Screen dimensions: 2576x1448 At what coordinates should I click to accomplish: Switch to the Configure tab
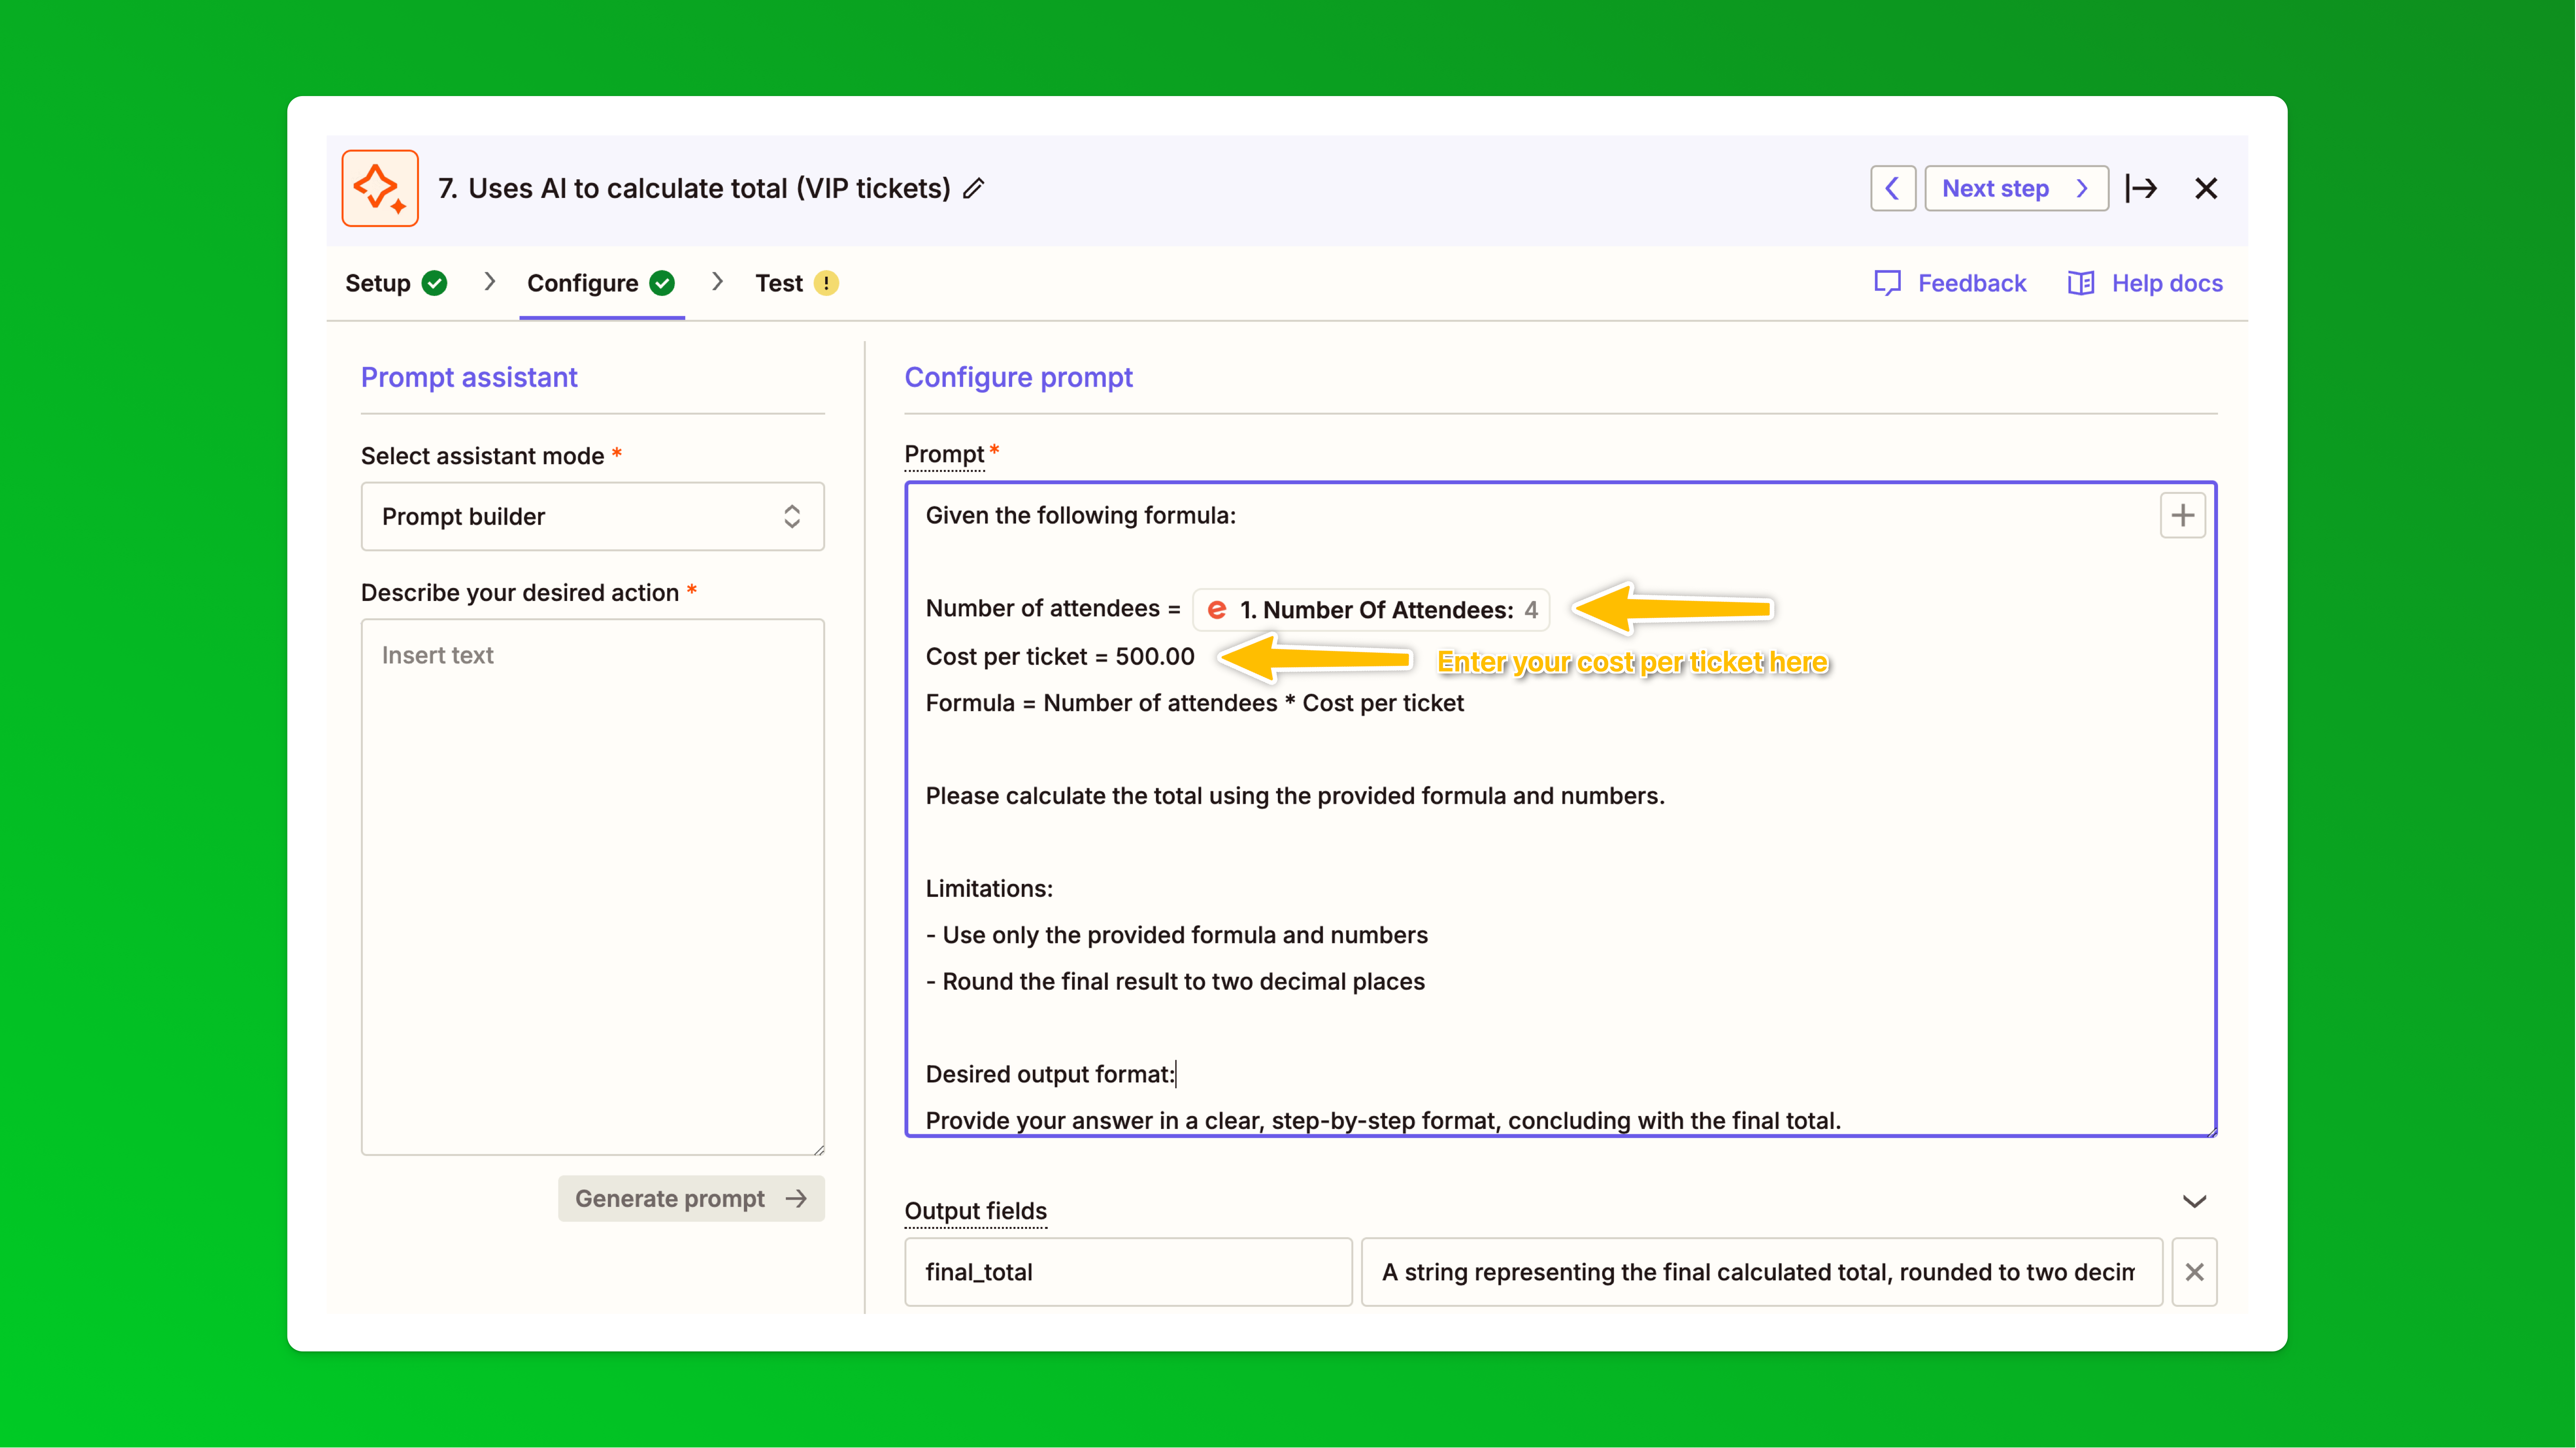point(601,283)
